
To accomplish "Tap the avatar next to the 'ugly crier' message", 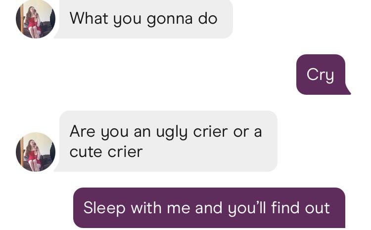I will pos(36,152).
